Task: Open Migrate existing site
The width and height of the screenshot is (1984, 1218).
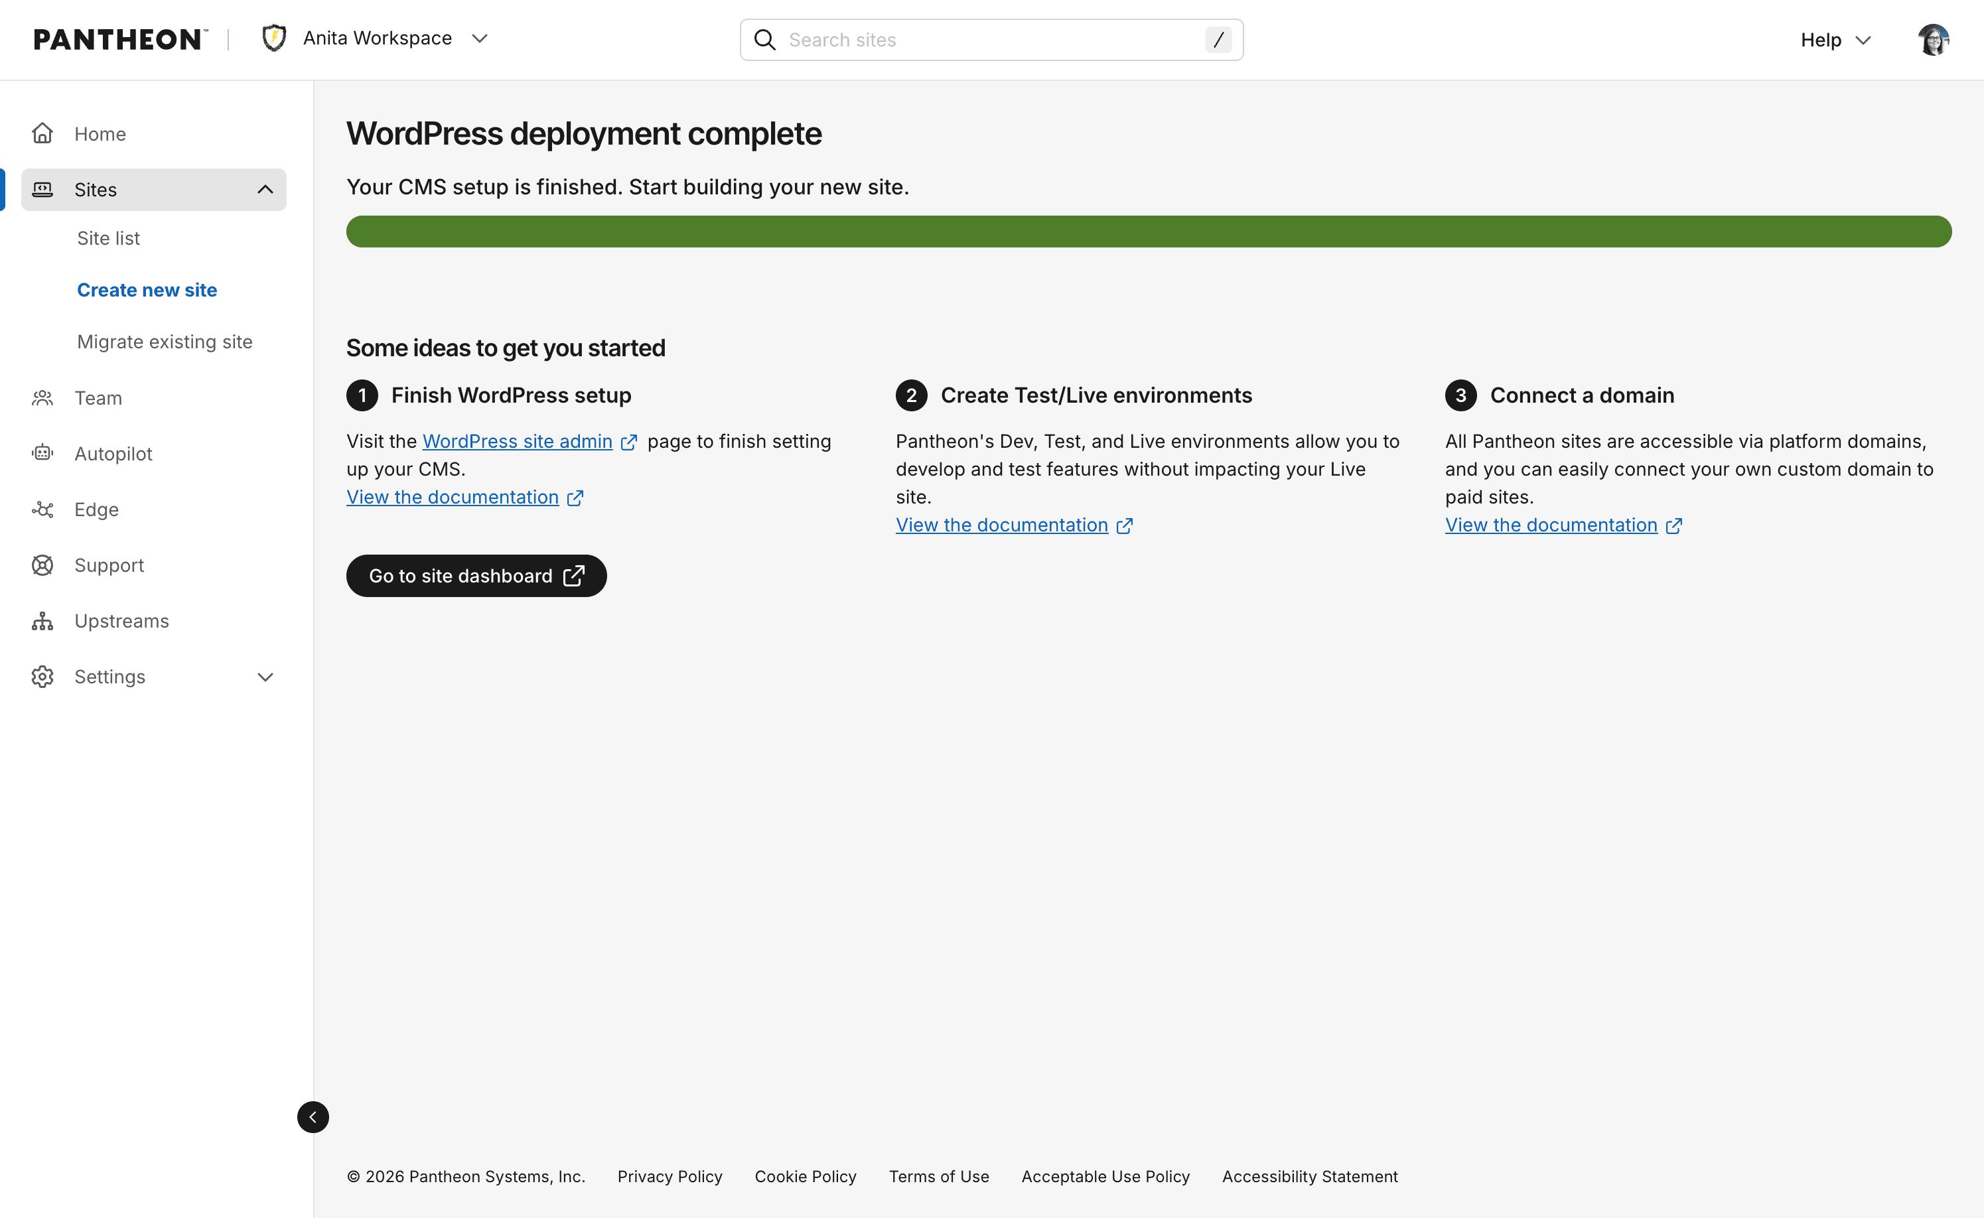Action: [165, 342]
